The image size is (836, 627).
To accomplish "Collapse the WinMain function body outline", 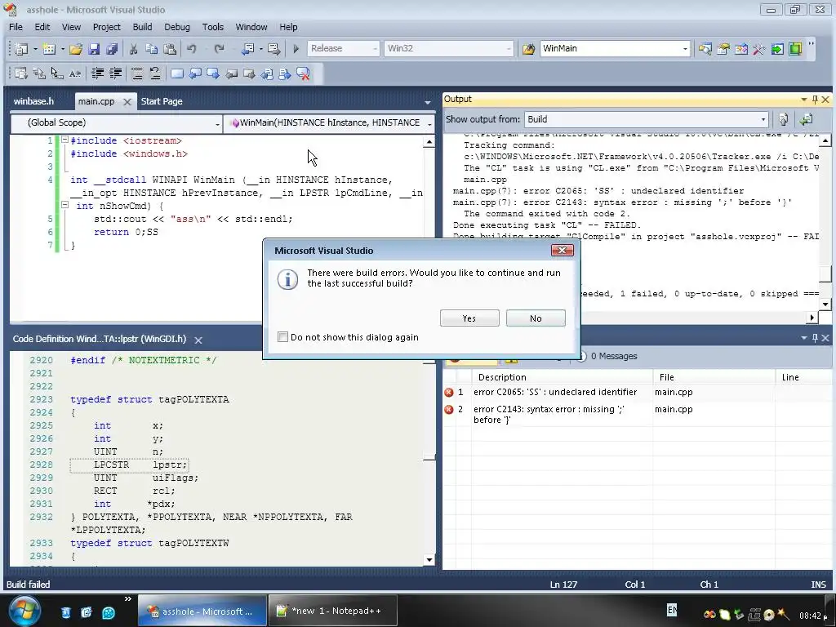I will (x=64, y=205).
